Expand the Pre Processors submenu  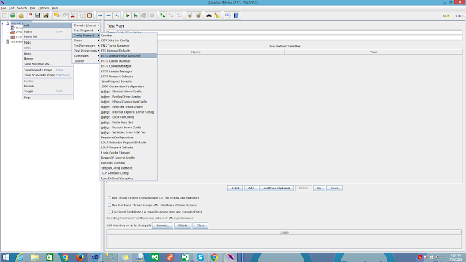pos(86,46)
